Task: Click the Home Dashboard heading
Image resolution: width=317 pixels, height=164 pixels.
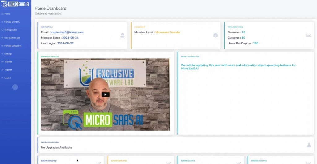Action: pyautogui.click(x=50, y=8)
